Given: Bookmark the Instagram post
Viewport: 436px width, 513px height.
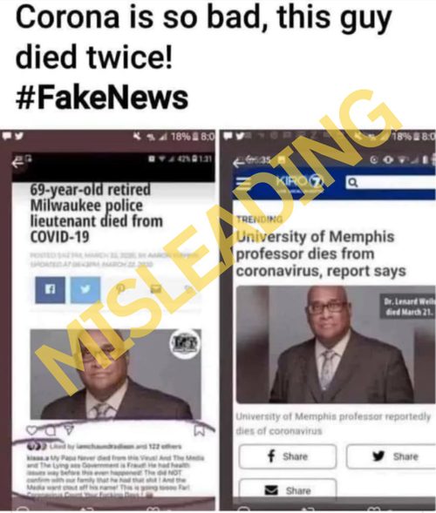Looking at the screenshot, I should [x=200, y=430].
